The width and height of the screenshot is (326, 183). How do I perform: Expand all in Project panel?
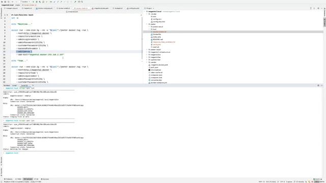311,8
